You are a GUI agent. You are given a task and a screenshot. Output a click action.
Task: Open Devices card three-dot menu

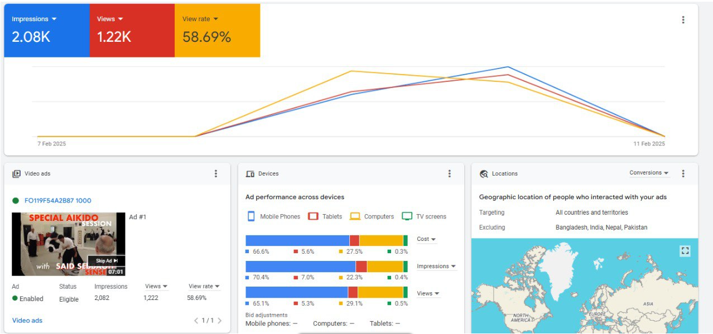pyautogui.click(x=449, y=173)
